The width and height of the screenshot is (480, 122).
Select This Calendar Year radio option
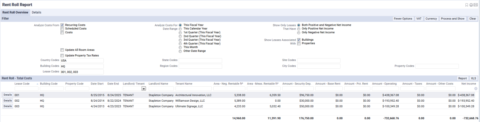(x=180, y=29)
